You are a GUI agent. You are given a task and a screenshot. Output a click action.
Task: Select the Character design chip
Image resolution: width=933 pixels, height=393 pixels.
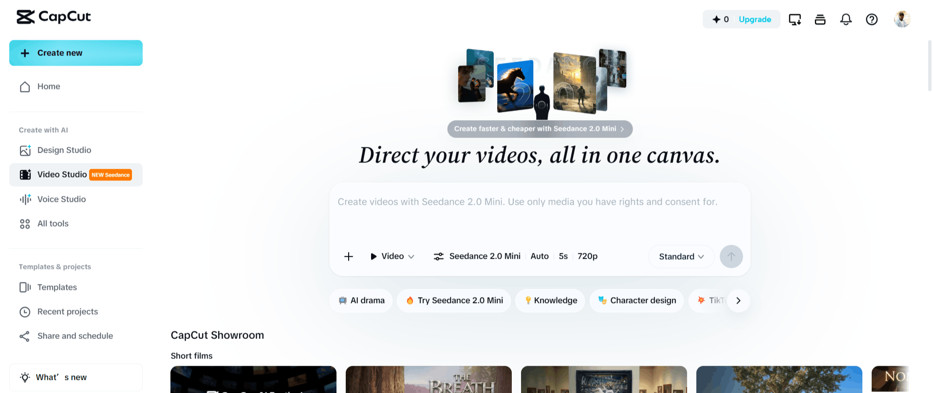click(636, 301)
